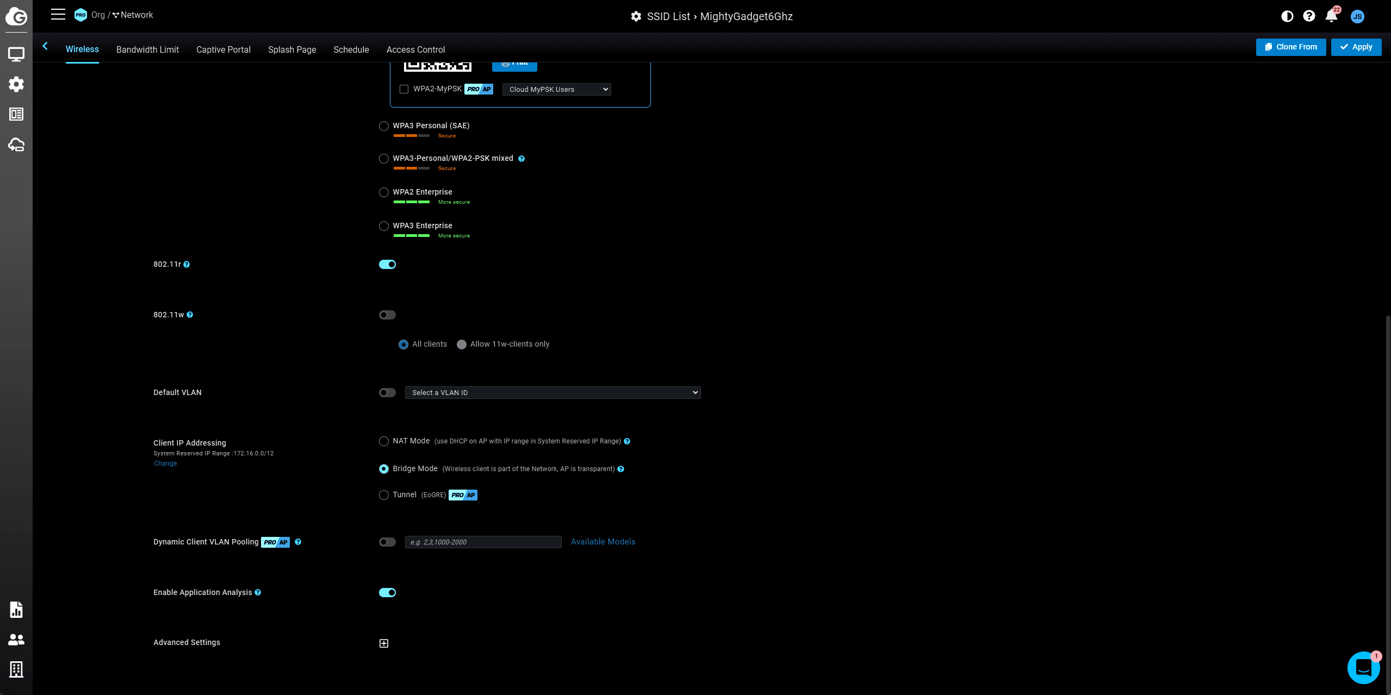Select NAT Mode radio button
This screenshot has height=695, width=1391.
tap(384, 441)
